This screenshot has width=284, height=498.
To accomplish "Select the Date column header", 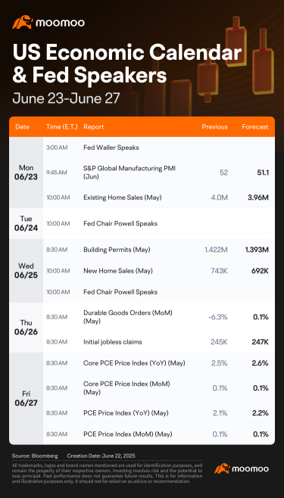I will point(22,126).
